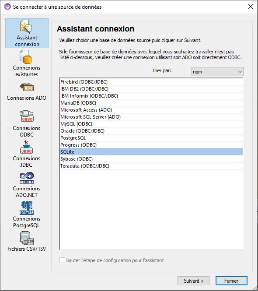Select the Connexions JDBC coffee icon
258x291 pixels.
click(26, 147)
